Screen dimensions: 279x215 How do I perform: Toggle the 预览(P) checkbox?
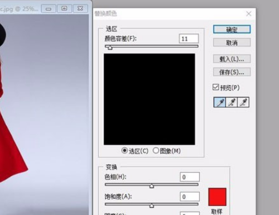(x=215, y=87)
